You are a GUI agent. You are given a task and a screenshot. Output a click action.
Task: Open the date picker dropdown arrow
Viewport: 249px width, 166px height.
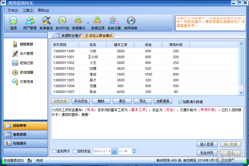(114, 151)
